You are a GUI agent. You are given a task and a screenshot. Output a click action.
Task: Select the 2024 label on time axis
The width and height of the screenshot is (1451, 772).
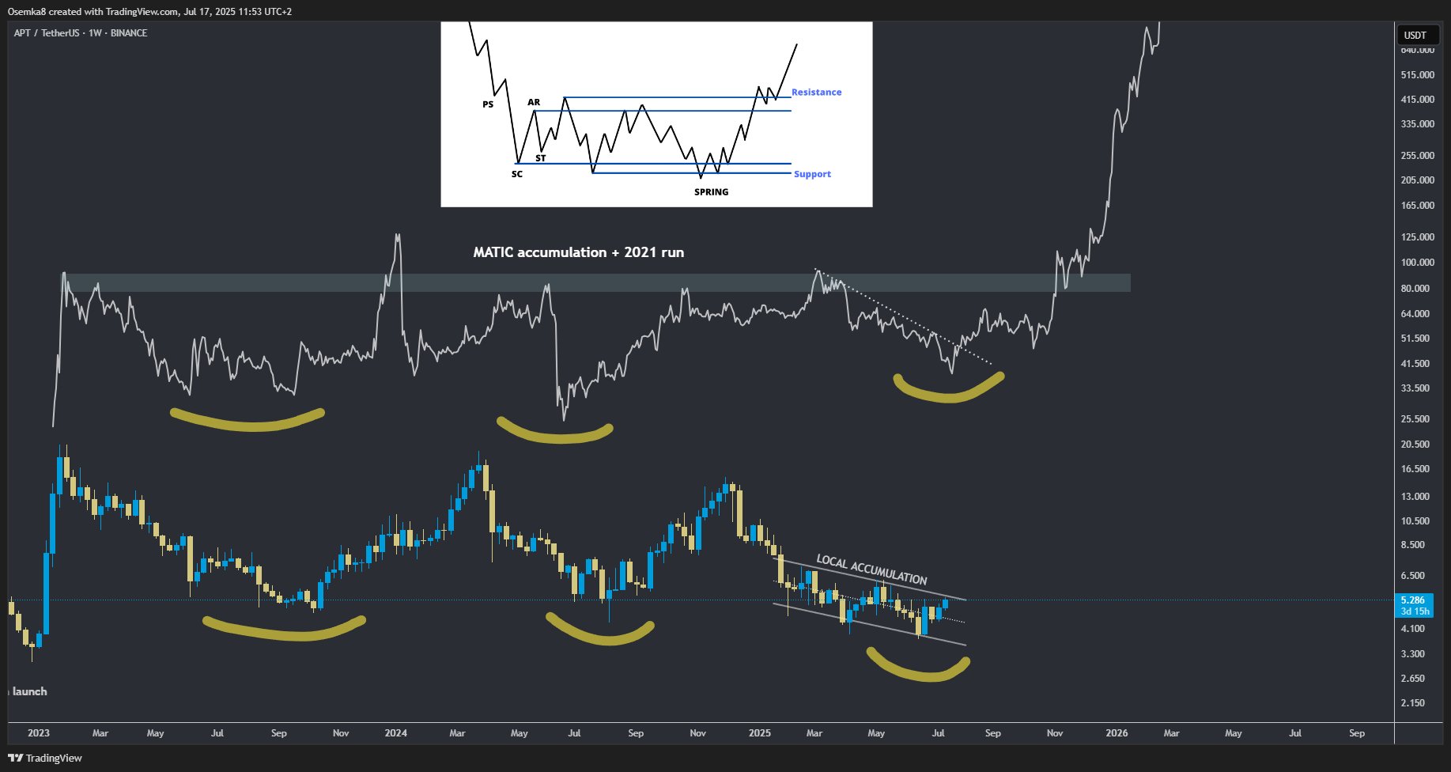[395, 734]
